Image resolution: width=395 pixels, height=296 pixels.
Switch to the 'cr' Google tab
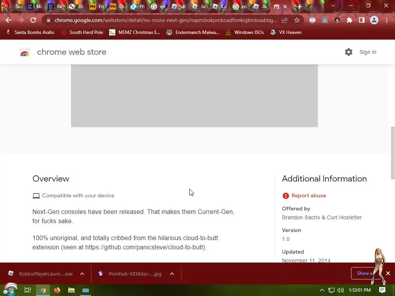(x=240, y=7)
